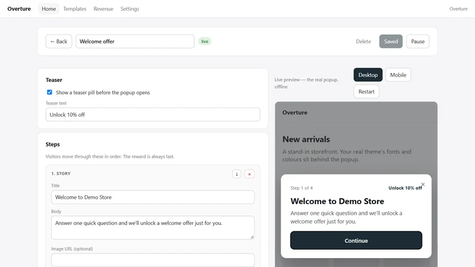
Task: Click the teaser pill checkbox label text
Action: (103, 93)
